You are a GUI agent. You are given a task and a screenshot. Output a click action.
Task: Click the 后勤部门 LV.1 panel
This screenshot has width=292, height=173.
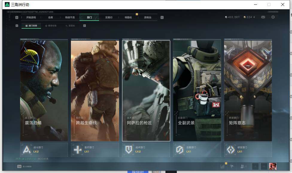(197, 150)
